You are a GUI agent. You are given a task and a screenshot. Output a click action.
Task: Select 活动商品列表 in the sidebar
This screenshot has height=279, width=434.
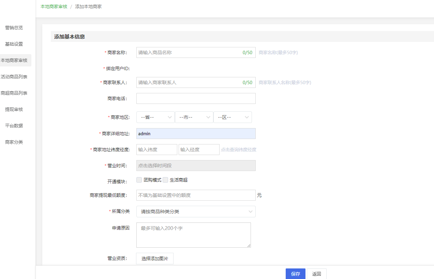14,77
